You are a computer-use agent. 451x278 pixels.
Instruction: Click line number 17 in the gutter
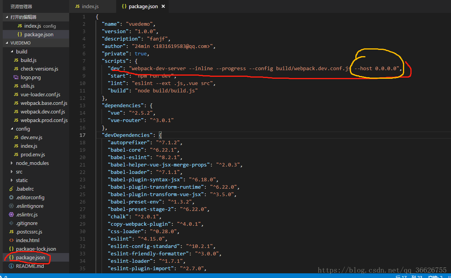(82, 135)
